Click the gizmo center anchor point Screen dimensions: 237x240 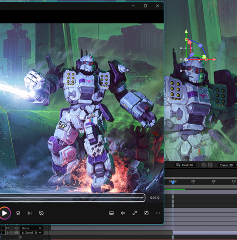coord(186,60)
